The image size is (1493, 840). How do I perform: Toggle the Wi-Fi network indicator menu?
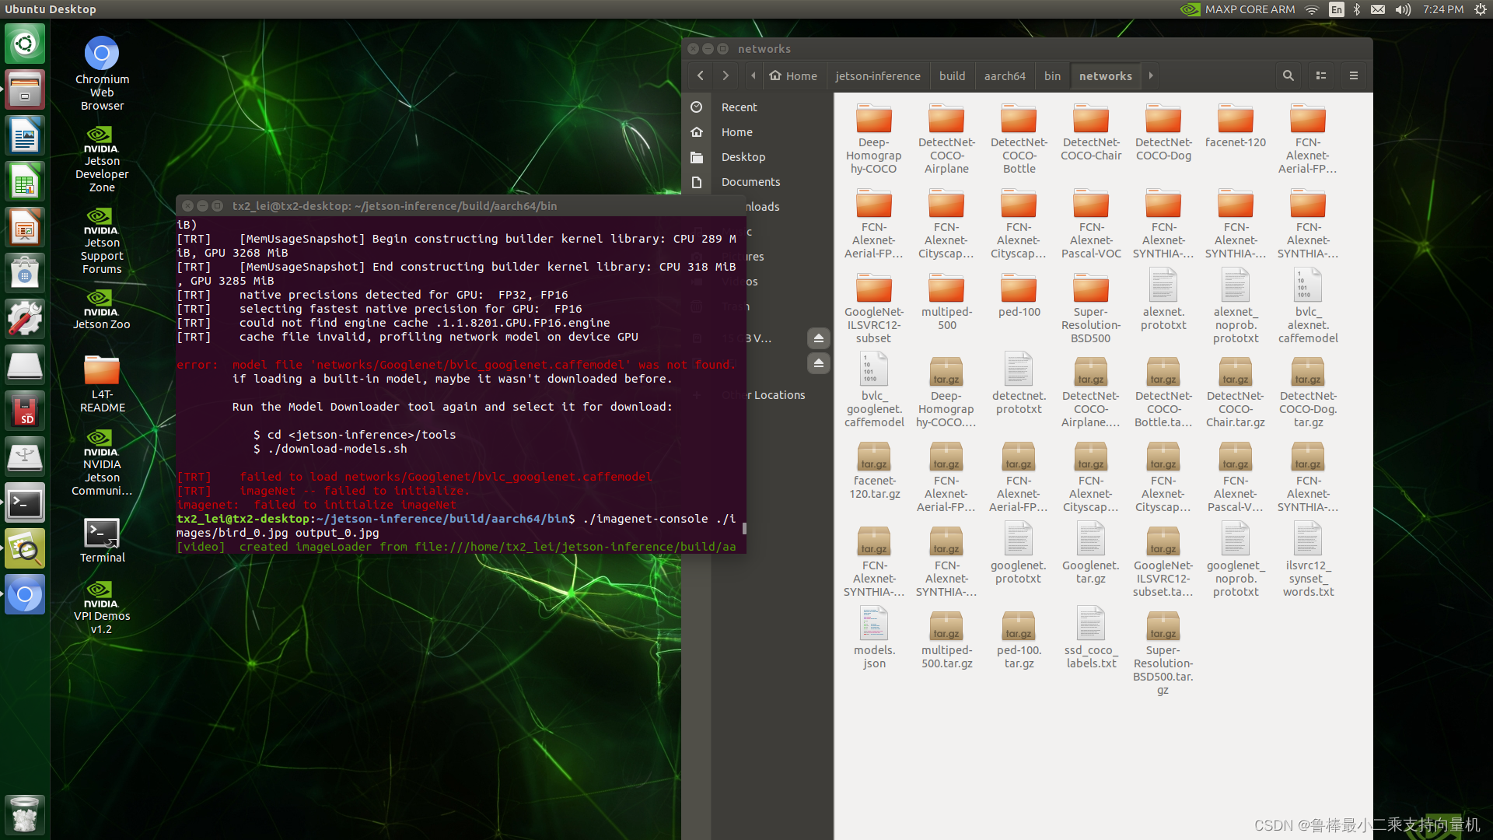1312,9
